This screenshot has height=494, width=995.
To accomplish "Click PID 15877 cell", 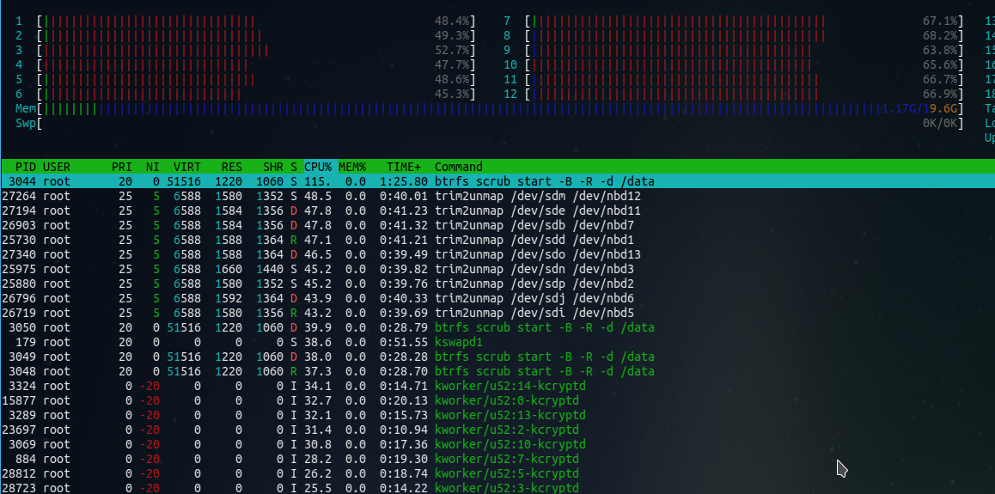I will click(x=19, y=400).
